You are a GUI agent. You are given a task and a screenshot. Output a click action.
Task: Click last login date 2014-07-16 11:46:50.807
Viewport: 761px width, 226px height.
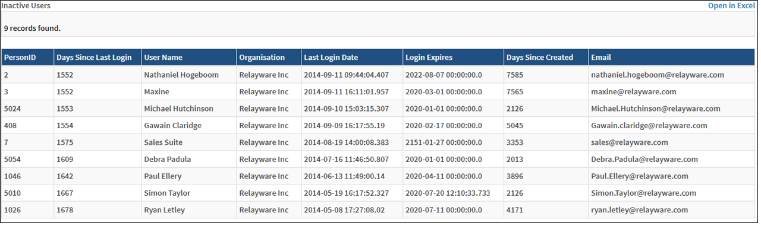pyautogui.click(x=346, y=160)
